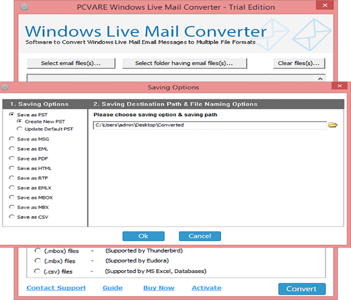Click '(Supported by MS Excel, Databases)' text
This screenshot has width=351, height=300.
click(156, 271)
